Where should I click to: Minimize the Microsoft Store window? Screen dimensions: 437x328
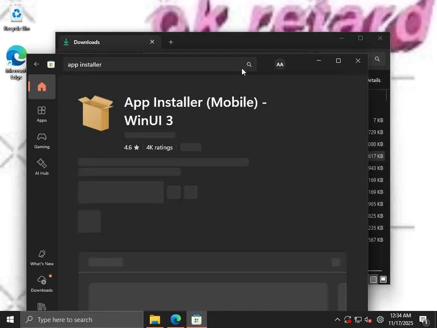click(x=319, y=61)
